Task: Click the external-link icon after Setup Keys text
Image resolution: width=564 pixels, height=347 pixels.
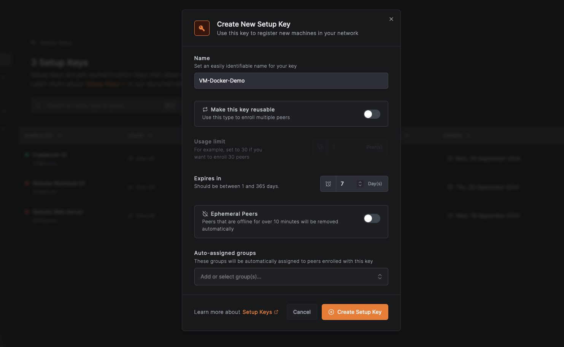Action: [x=276, y=312]
